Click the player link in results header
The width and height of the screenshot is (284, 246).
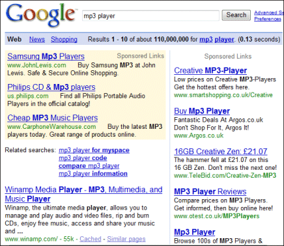point(224,39)
